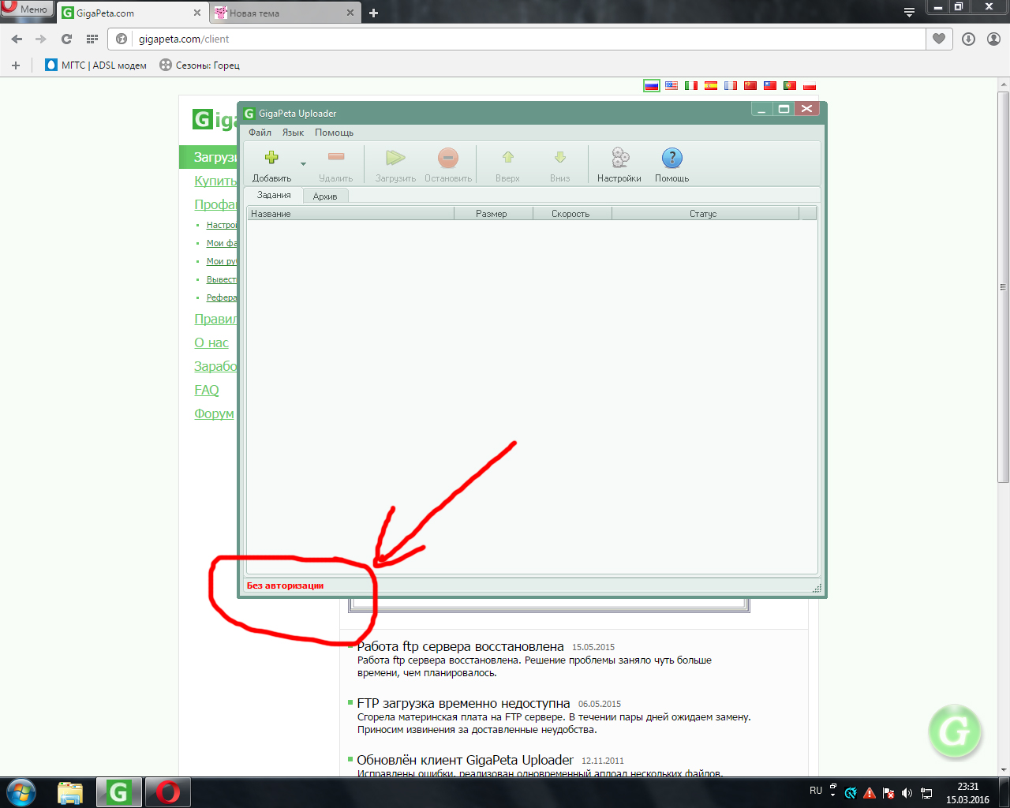Click the Удалить minus icon
Viewport: 1010px width, 808px height.
point(336,158)
